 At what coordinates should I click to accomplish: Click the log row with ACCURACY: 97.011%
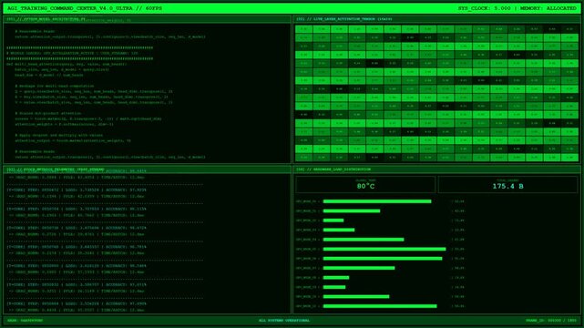(x=77, y=285)
